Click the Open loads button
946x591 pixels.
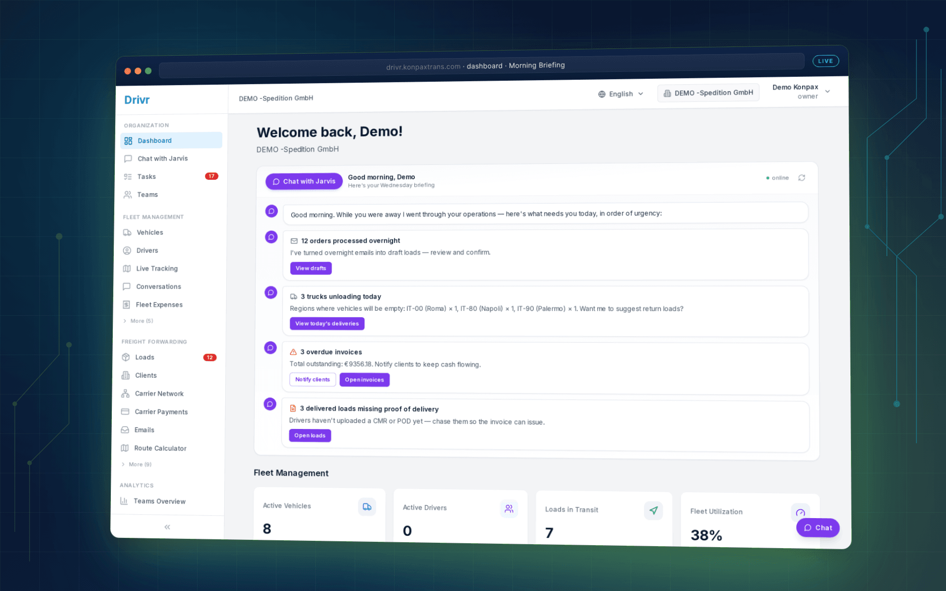pos(310,435)
